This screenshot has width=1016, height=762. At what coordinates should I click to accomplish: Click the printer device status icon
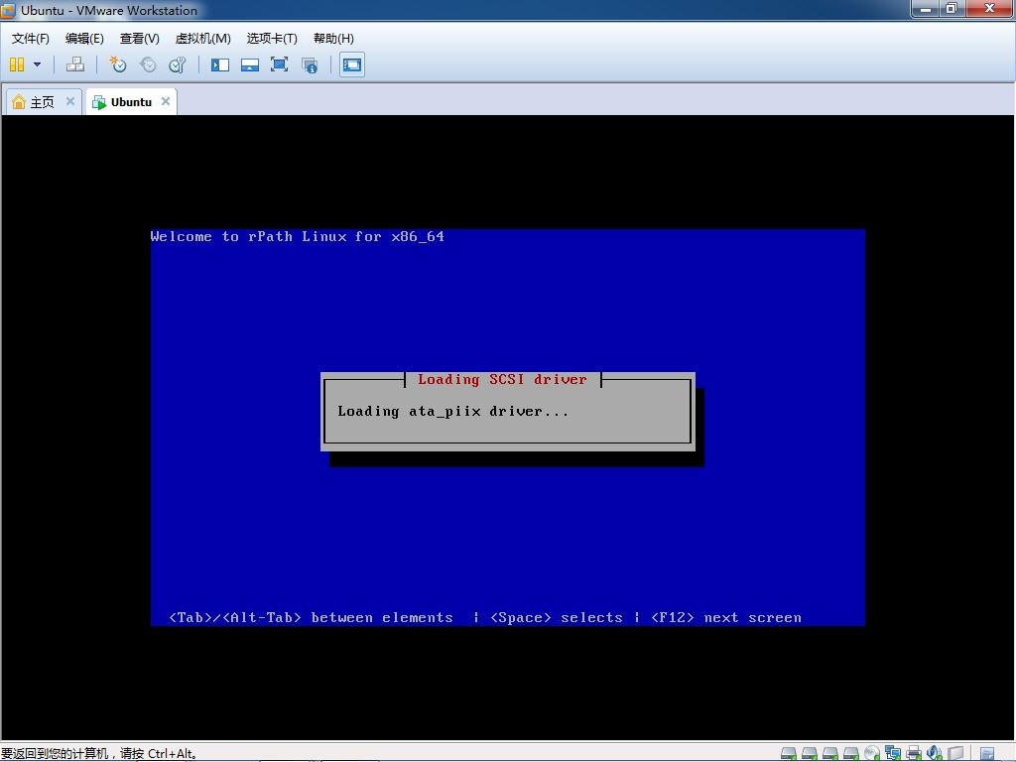(x=914, y=753)
